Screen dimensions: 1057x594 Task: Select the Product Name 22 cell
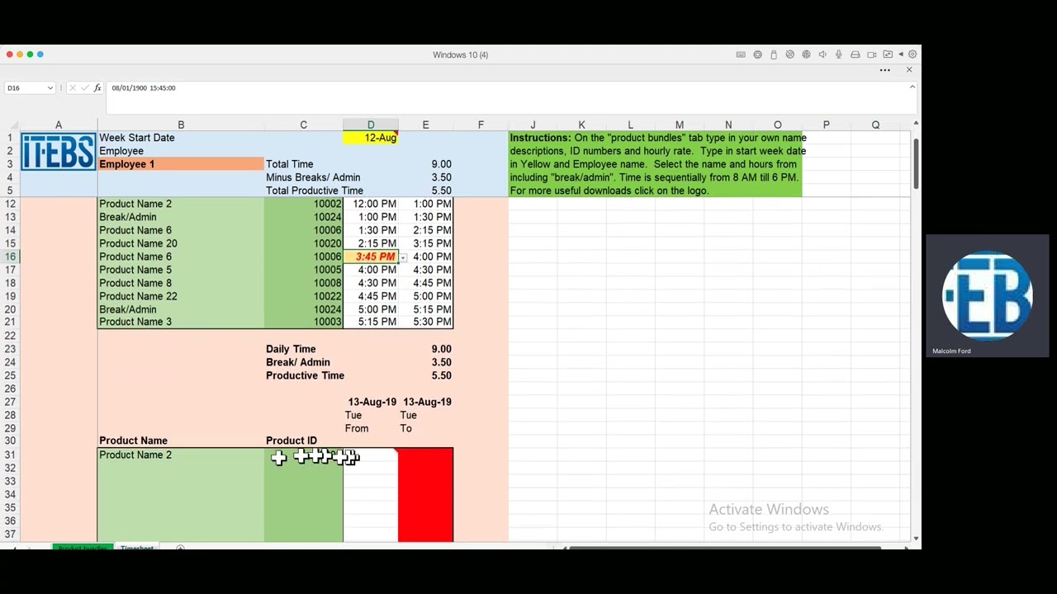pos(181,296)
